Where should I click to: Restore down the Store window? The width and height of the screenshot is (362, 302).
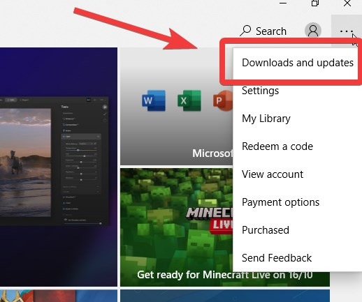315,3
